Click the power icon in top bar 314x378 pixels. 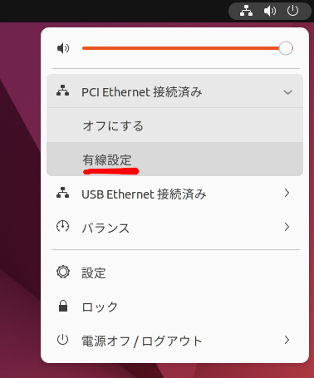coord(292,11)
